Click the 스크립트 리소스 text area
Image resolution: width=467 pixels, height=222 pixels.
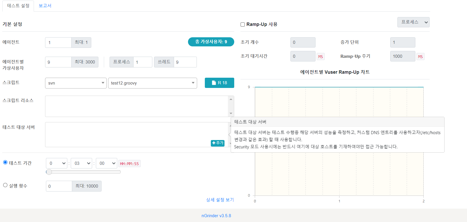(137, 106)
